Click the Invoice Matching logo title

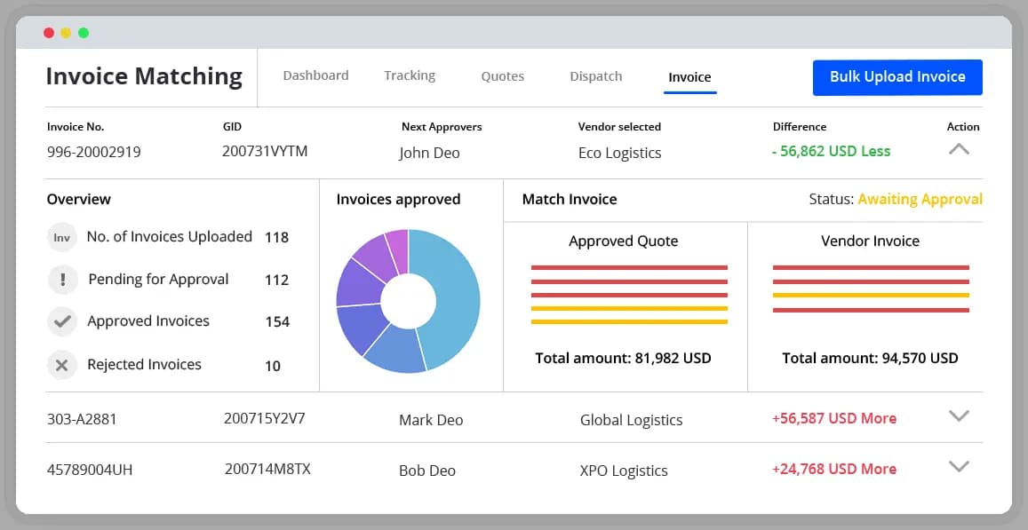143,76
